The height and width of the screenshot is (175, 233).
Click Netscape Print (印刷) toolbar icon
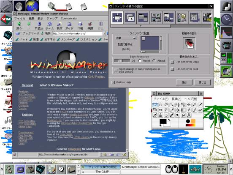[x=80, y=26]
